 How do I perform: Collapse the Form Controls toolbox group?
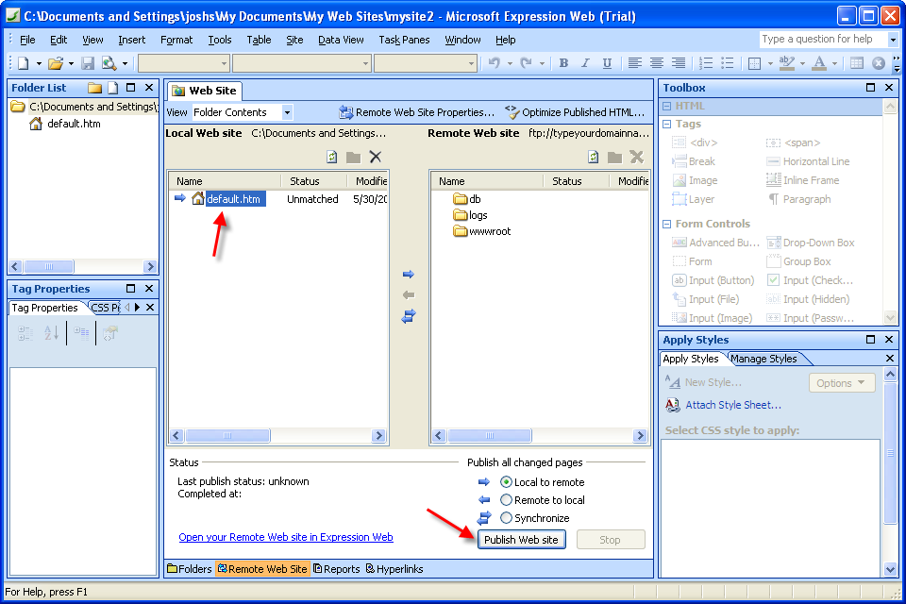667,224
